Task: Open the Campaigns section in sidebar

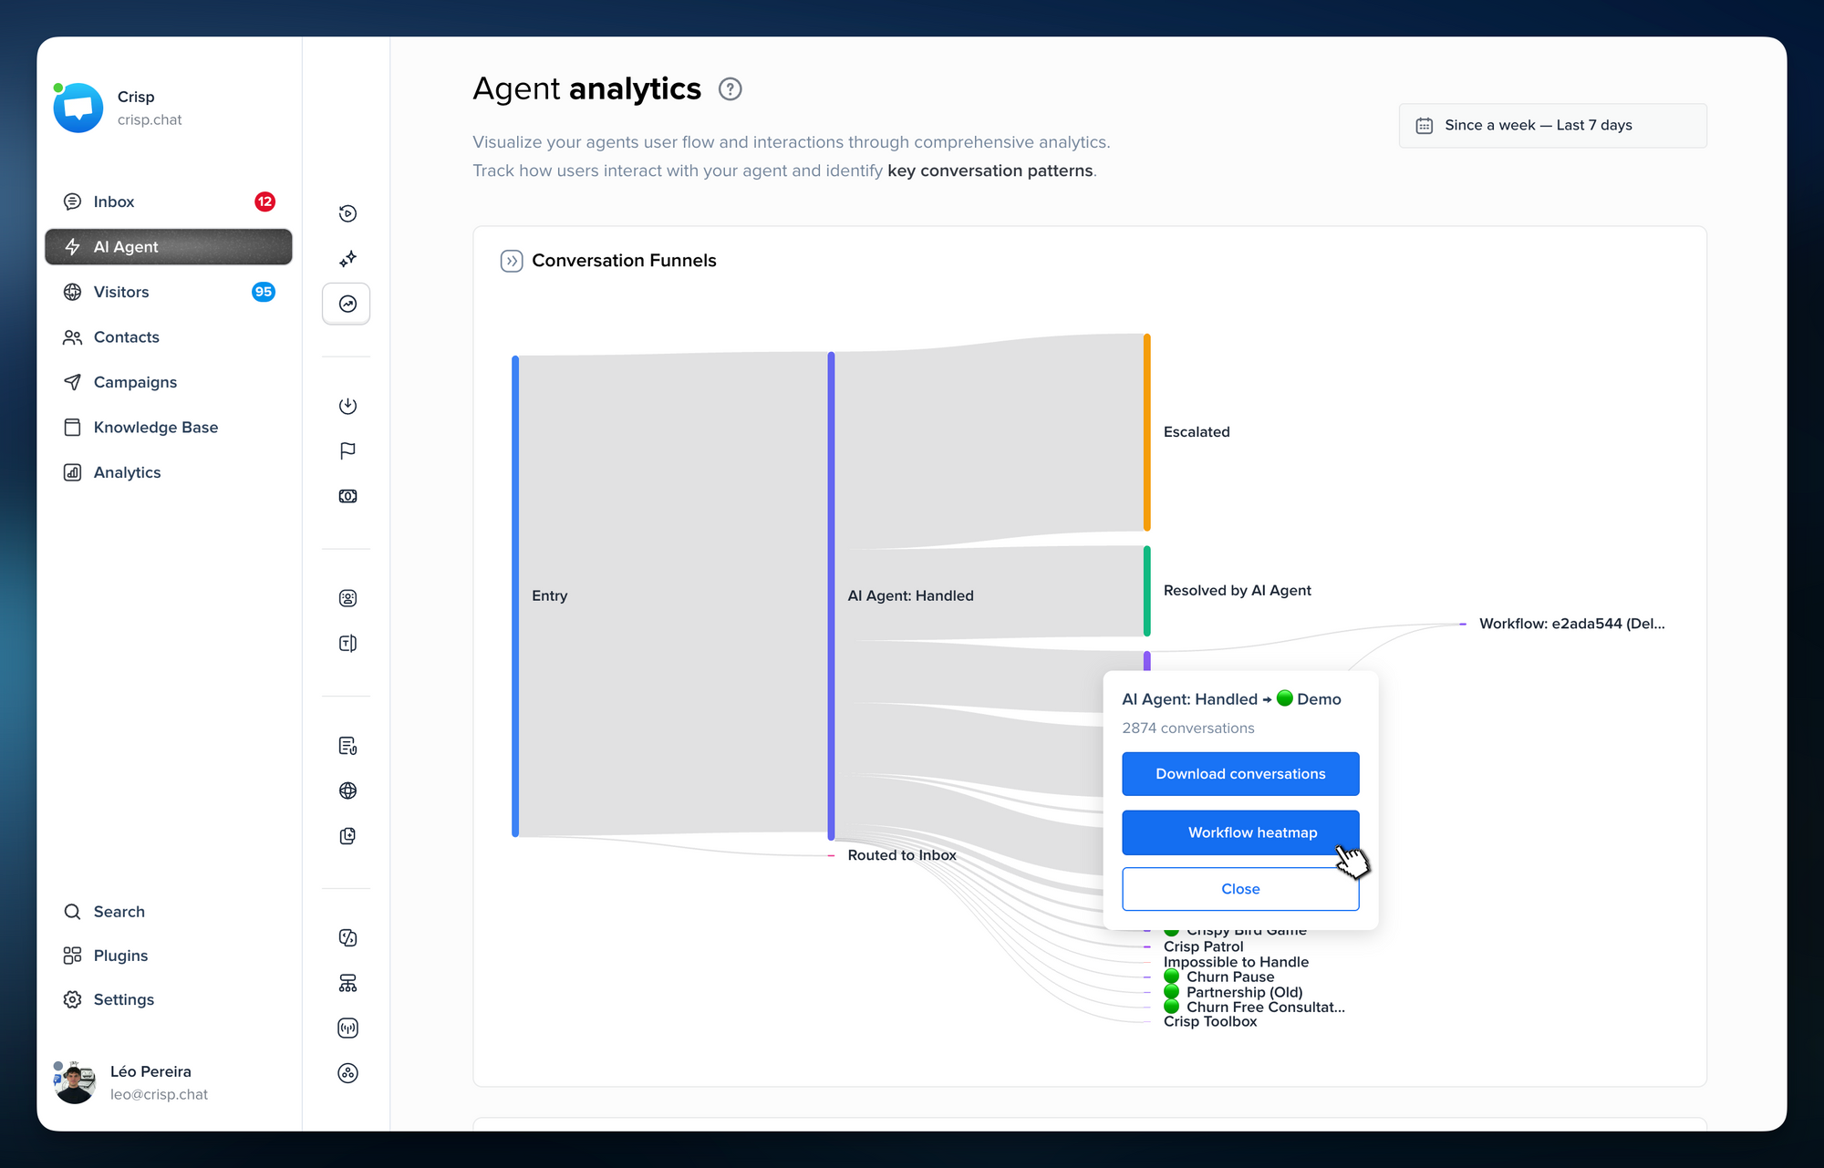Action: pos(134,382)
